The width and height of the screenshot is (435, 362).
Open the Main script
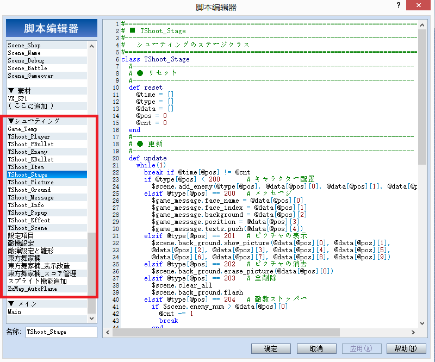click(47, 312)
